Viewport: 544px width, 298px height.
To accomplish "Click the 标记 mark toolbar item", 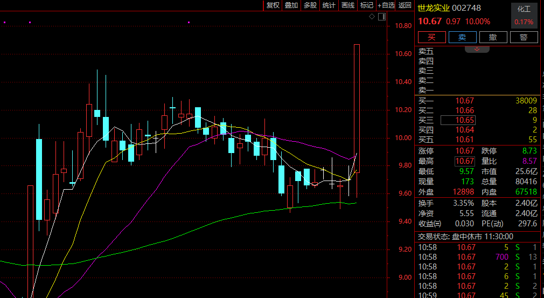I will (x=367, y=5).
